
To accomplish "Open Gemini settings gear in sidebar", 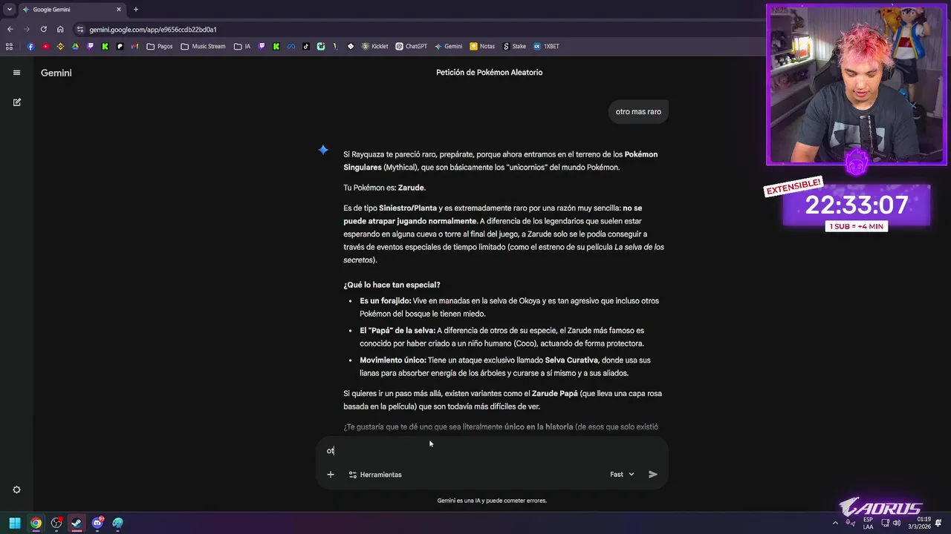I will [x=16, y=489].
